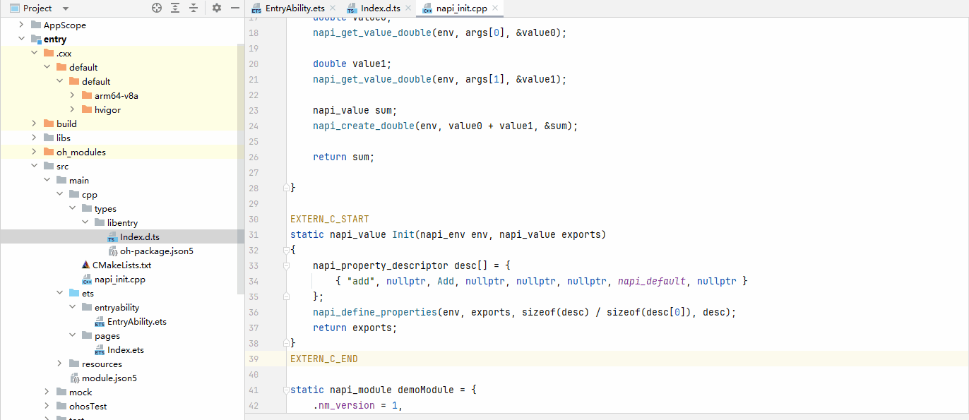Close the Index.d.ts tab
The image size is (969, 420).
tap(408, 8)
